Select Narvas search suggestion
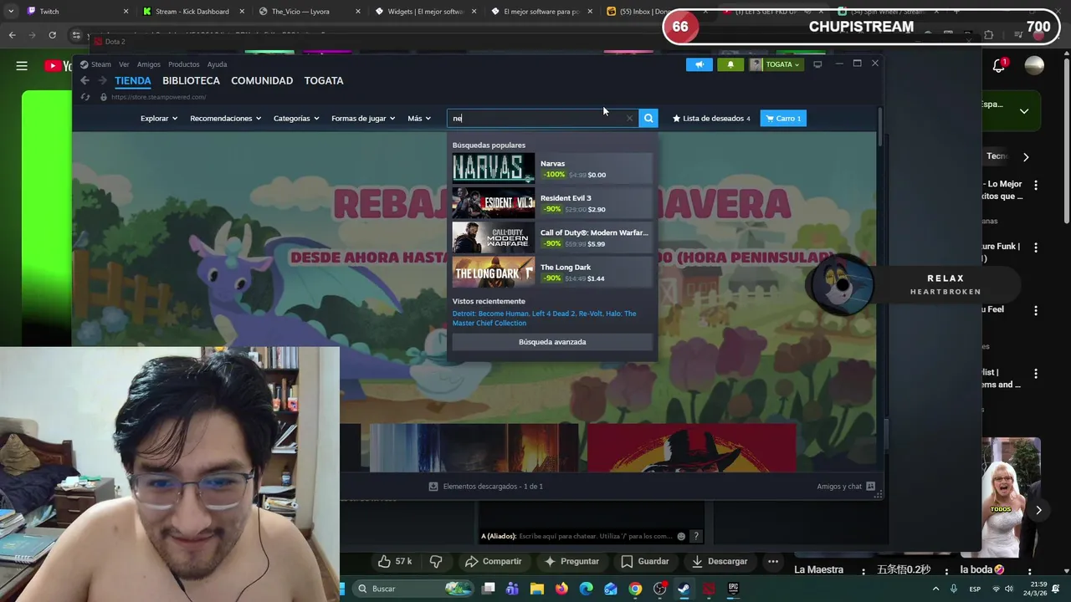1071x602 pixels. coord(552,168)
